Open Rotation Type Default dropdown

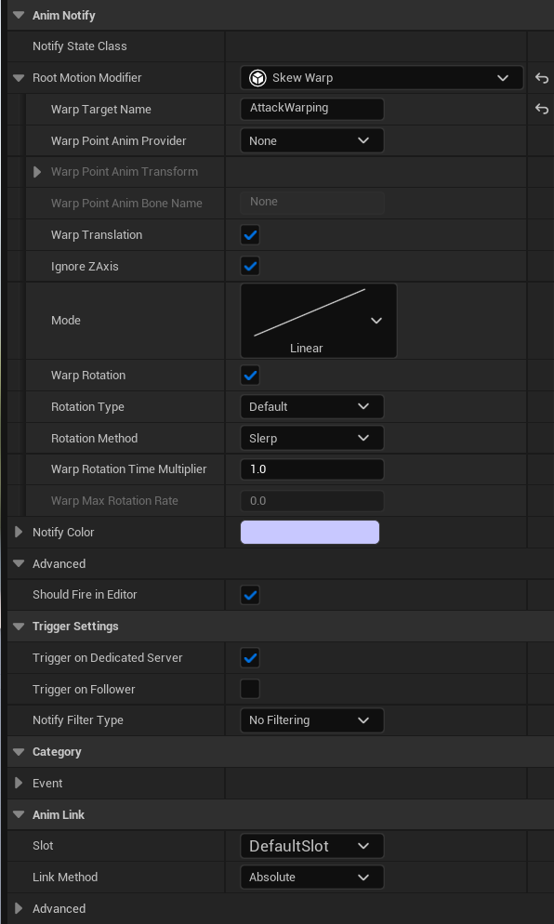coord(312,406)
